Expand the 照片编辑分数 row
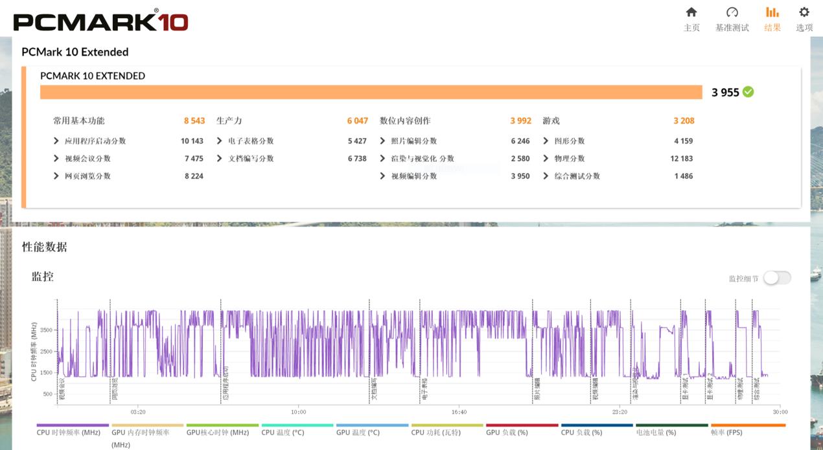The height and width of the screenshot is (450, 823). pos(413,141)
